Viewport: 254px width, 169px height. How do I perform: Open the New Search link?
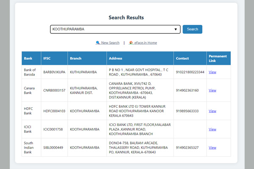(108, 43)
